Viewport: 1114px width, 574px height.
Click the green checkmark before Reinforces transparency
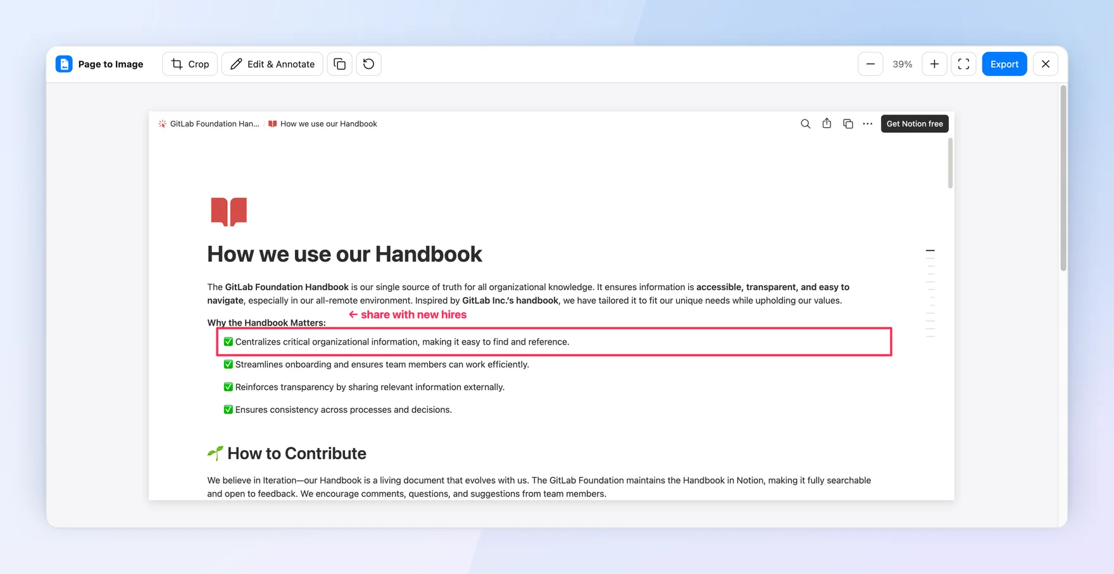click(228, 387)
